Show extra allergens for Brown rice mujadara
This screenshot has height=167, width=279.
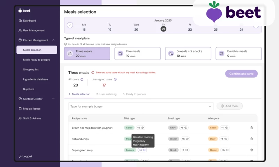tap(225, 128)
